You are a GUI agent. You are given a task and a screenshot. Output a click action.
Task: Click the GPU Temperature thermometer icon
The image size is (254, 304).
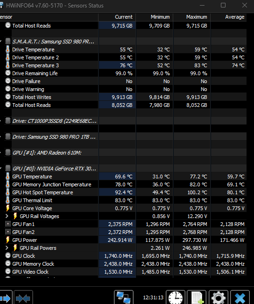pos(8,177)
